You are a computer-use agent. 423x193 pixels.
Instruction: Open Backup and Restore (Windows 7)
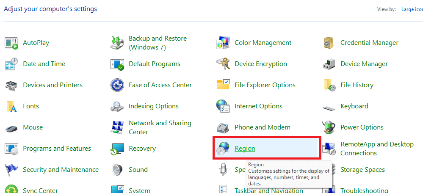coord(158,43)
